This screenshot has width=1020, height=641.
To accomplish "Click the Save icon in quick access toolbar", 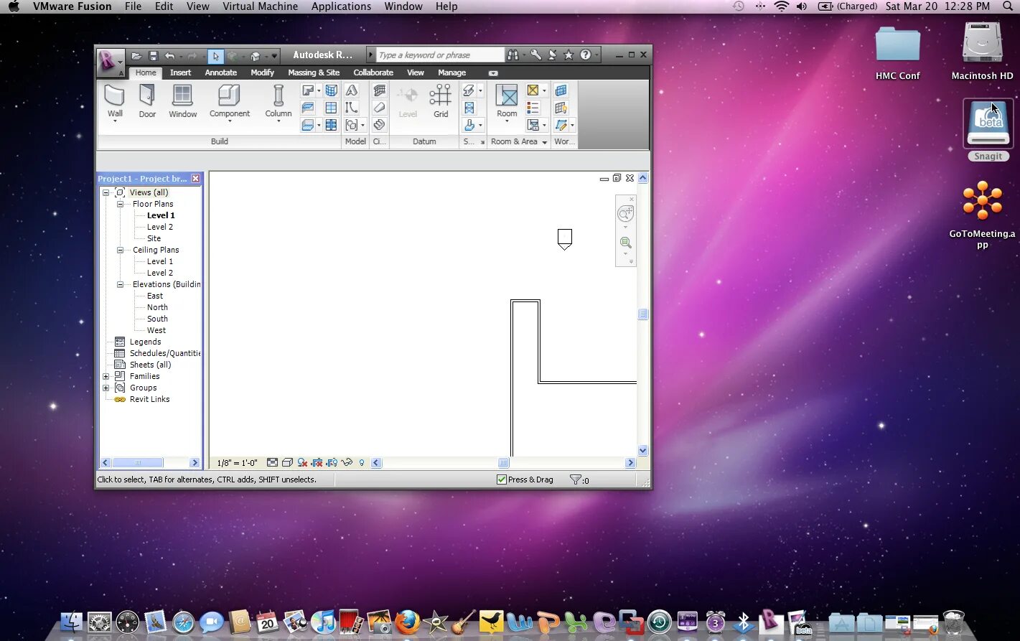I will pyautogui.click(x=153, y=55).
